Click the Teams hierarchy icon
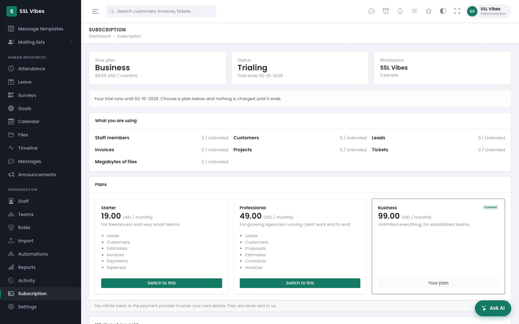The image size is (519, 324). point(11,214)
